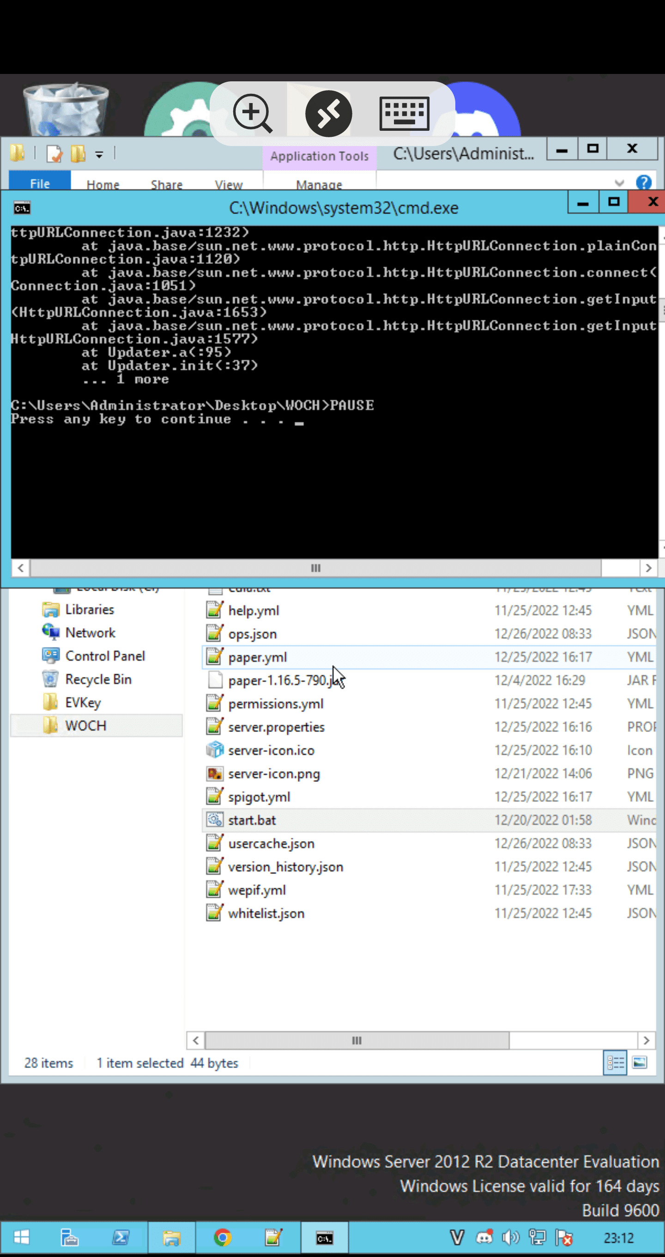
Task: Open the Customize Quick Access Toolbar arrow
Action: tap(99, 155)
